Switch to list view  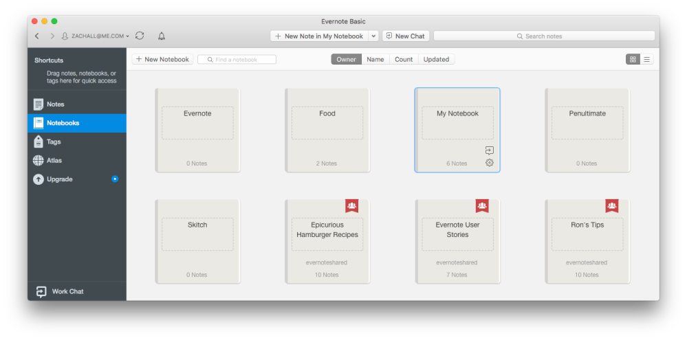coord(646,60)
